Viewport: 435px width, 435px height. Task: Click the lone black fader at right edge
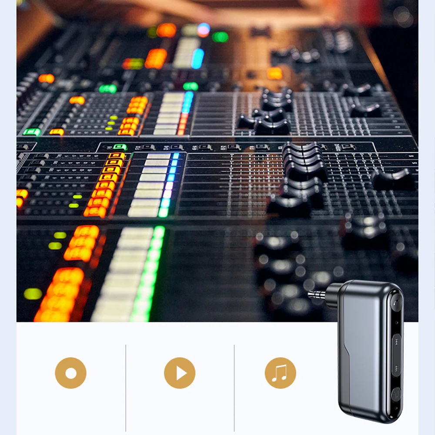click(x=393, y=179)
